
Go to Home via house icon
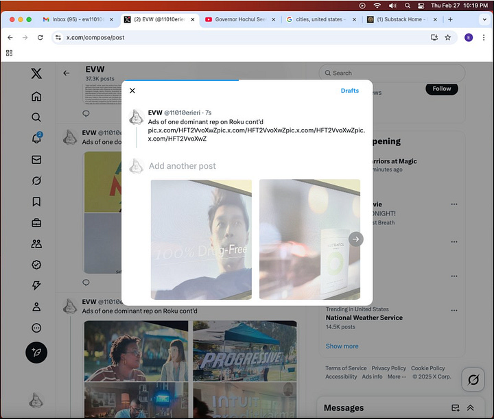[x=36, y=96]
